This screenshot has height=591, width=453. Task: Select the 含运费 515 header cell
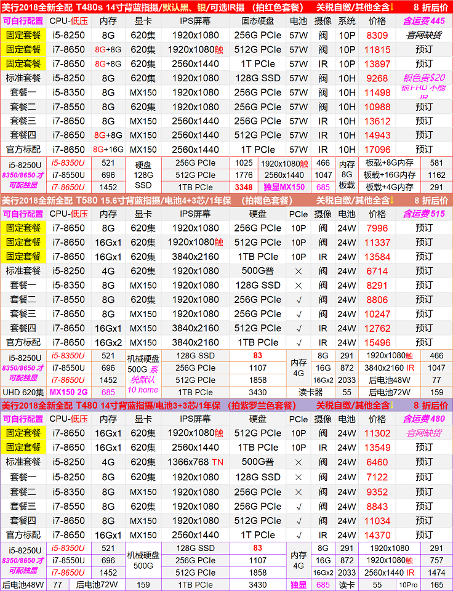tap(424, 214)
